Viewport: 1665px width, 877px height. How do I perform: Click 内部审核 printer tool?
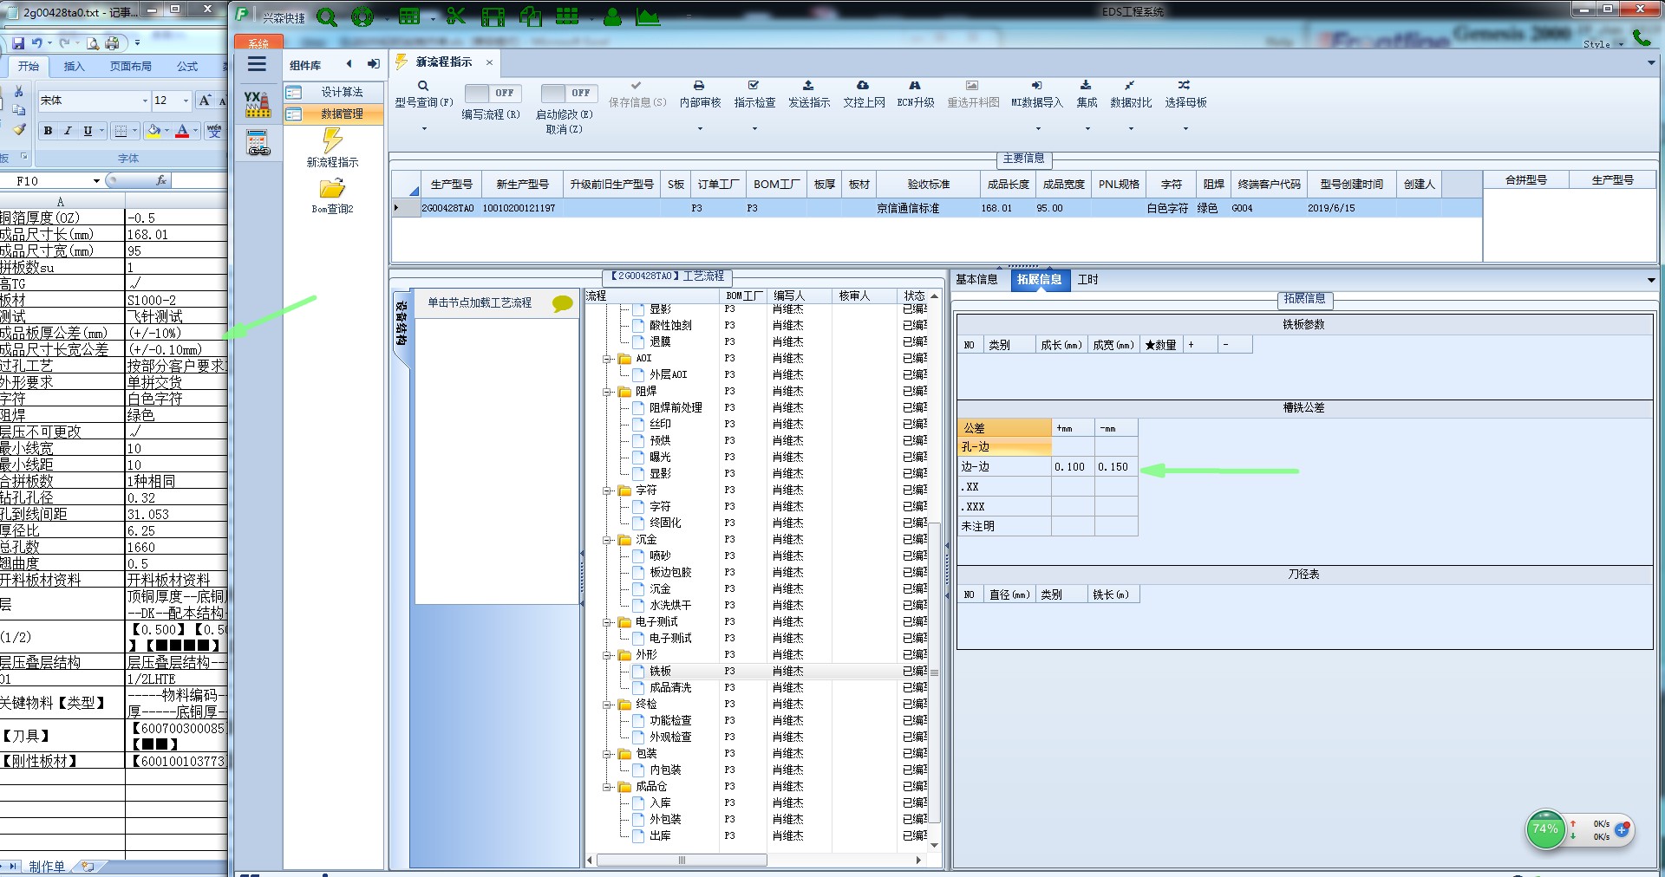coord(700,94)
